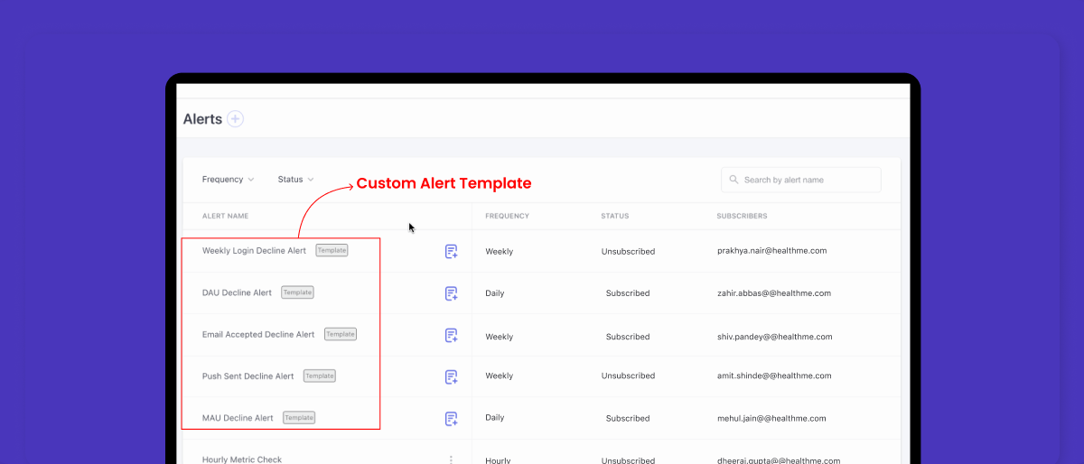The image size is (1084, 464).
Task: Expand the Frequency filter dropdown
Action: pyautogui.click(x=228, y=180)
